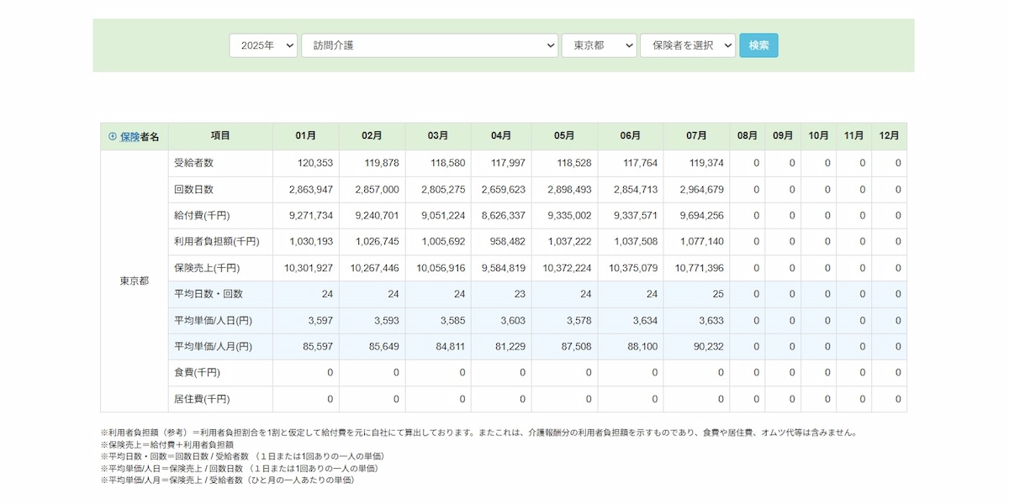The width and height of the screenshot is (1009, 504).
Task: Select the 食費(千円) row label
Action: [x=197, y=372]
